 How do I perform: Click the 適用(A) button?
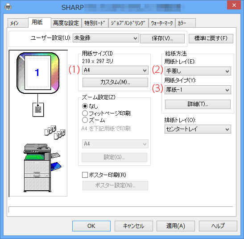176,226
